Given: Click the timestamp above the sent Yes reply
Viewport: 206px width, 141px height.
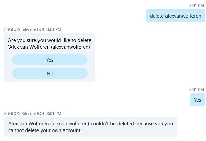Looking at the screenshot, I should 197,90.
